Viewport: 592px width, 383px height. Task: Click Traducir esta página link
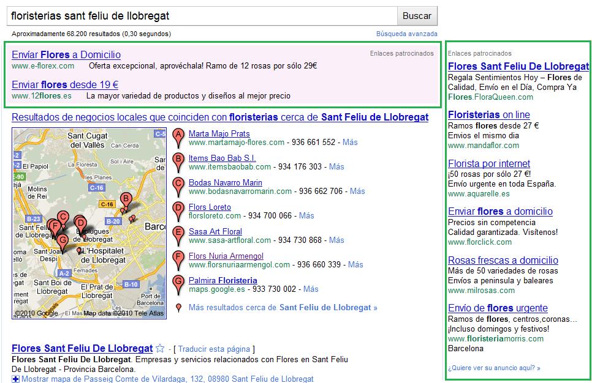(x=214, y=349)
